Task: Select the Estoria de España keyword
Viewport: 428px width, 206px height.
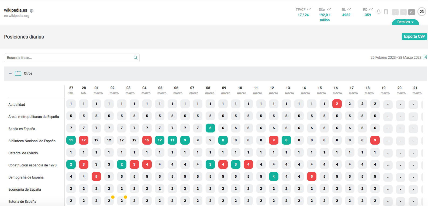Action: [x=22, y=201]
